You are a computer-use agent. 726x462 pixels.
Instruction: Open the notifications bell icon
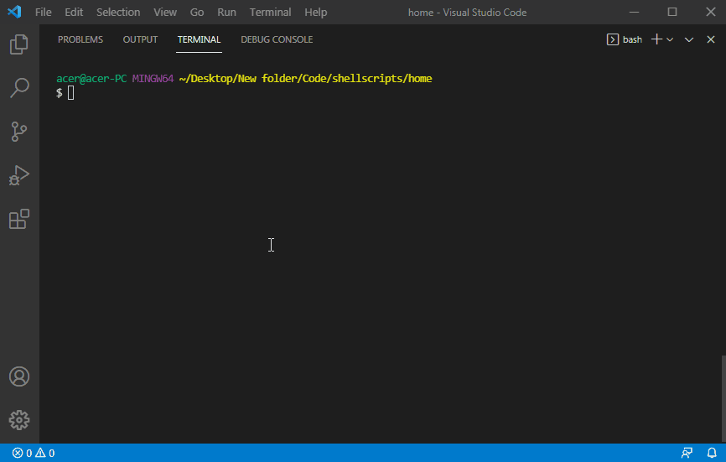(712, 453)
